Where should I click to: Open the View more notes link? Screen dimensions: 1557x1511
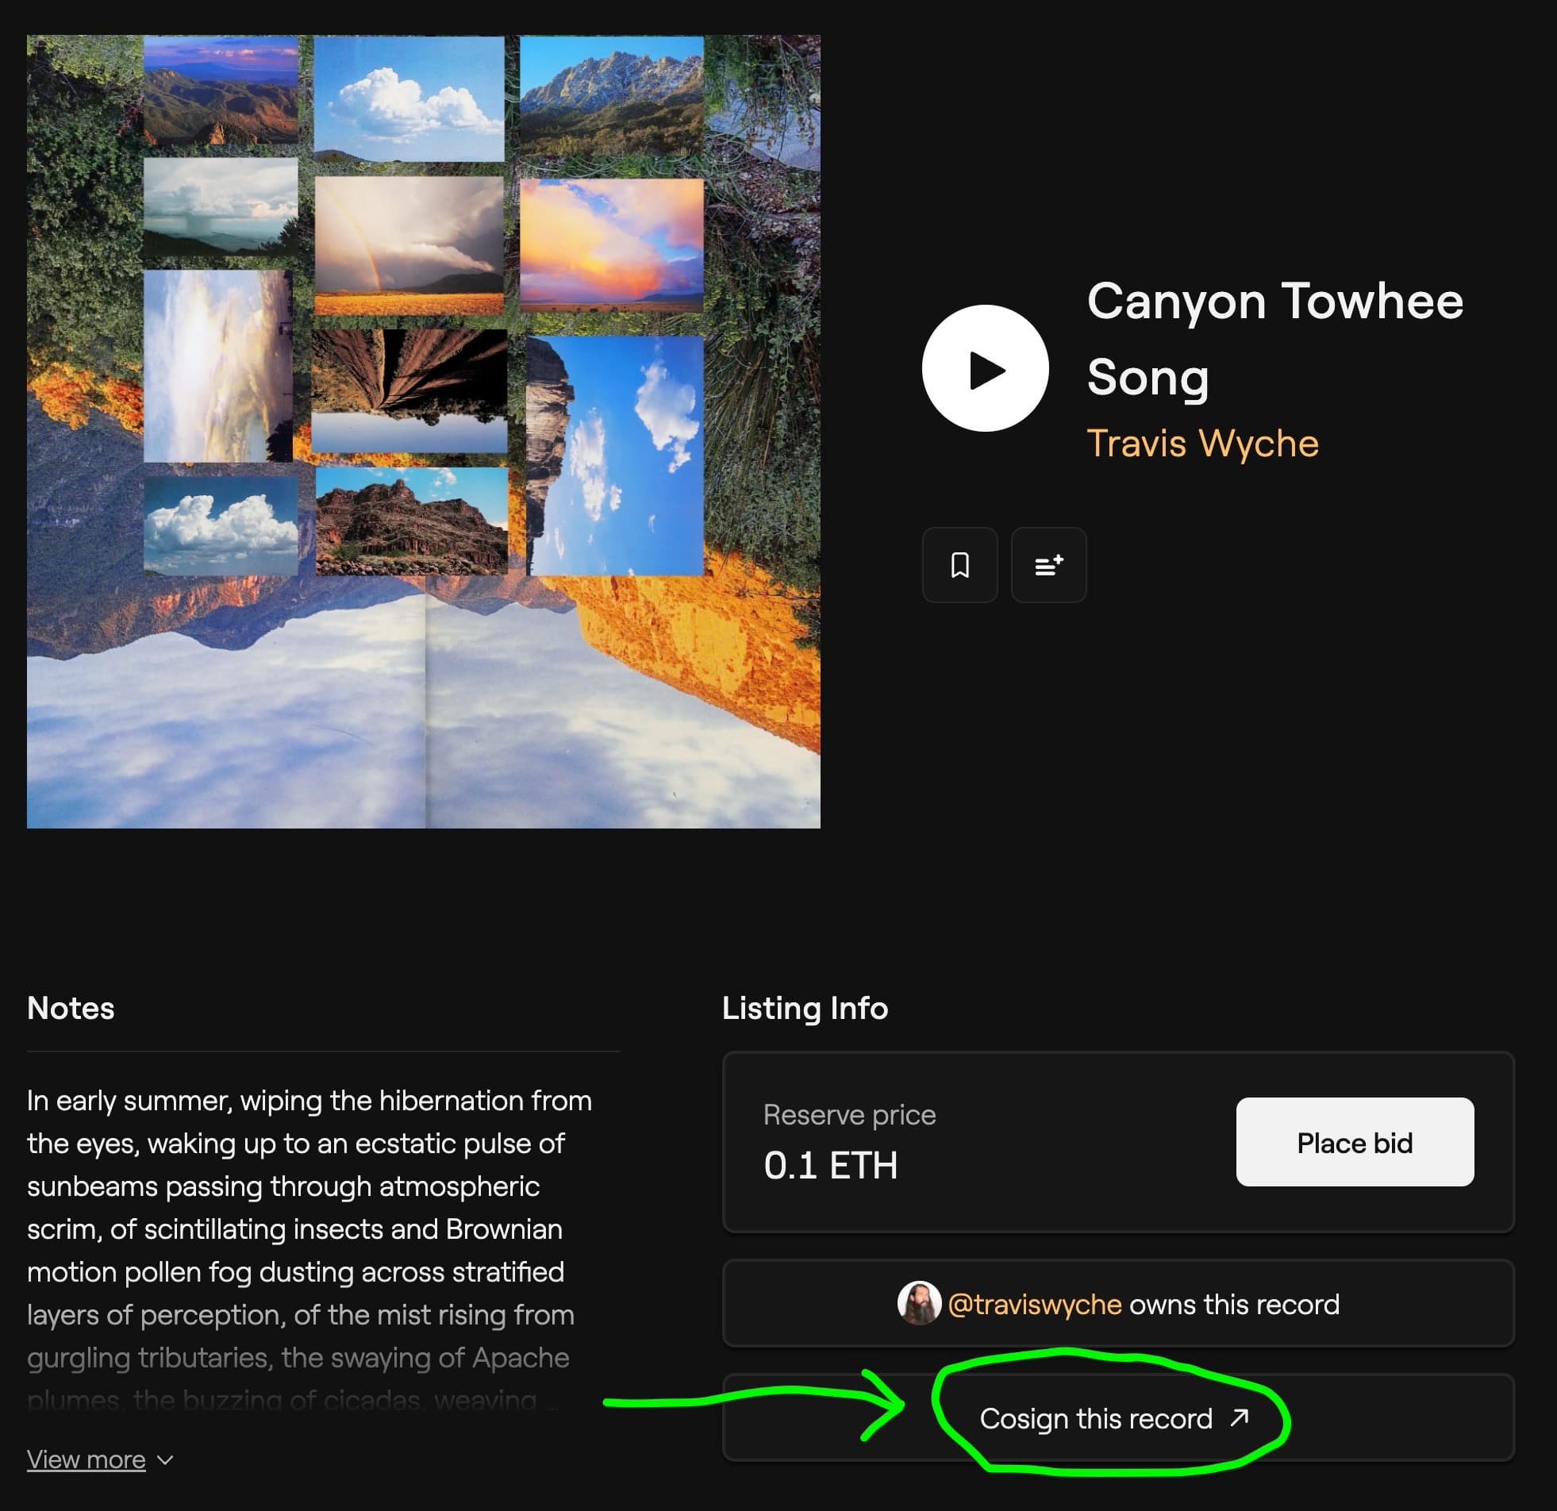(x=86, y=1459)
